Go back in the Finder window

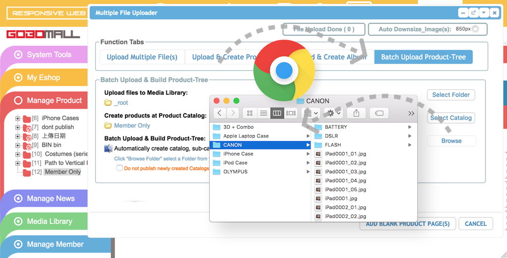tap(220, 113)
